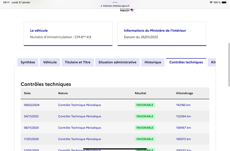This screenshot has width=230, height=151.
Task: Tap the home indicator bar at bottom
Action: point(115,149)
